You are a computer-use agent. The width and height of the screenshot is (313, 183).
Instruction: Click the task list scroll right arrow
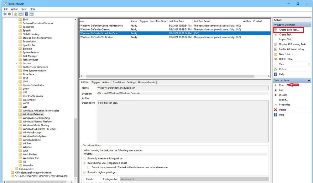(269, 76)
